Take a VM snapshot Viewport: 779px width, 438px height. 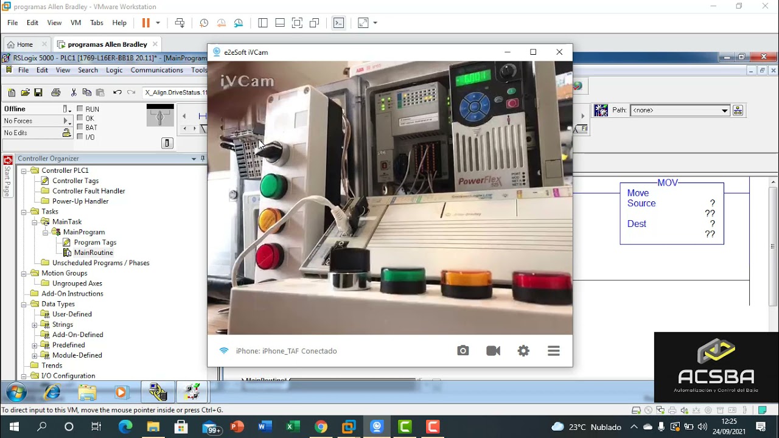pos(204,23)
